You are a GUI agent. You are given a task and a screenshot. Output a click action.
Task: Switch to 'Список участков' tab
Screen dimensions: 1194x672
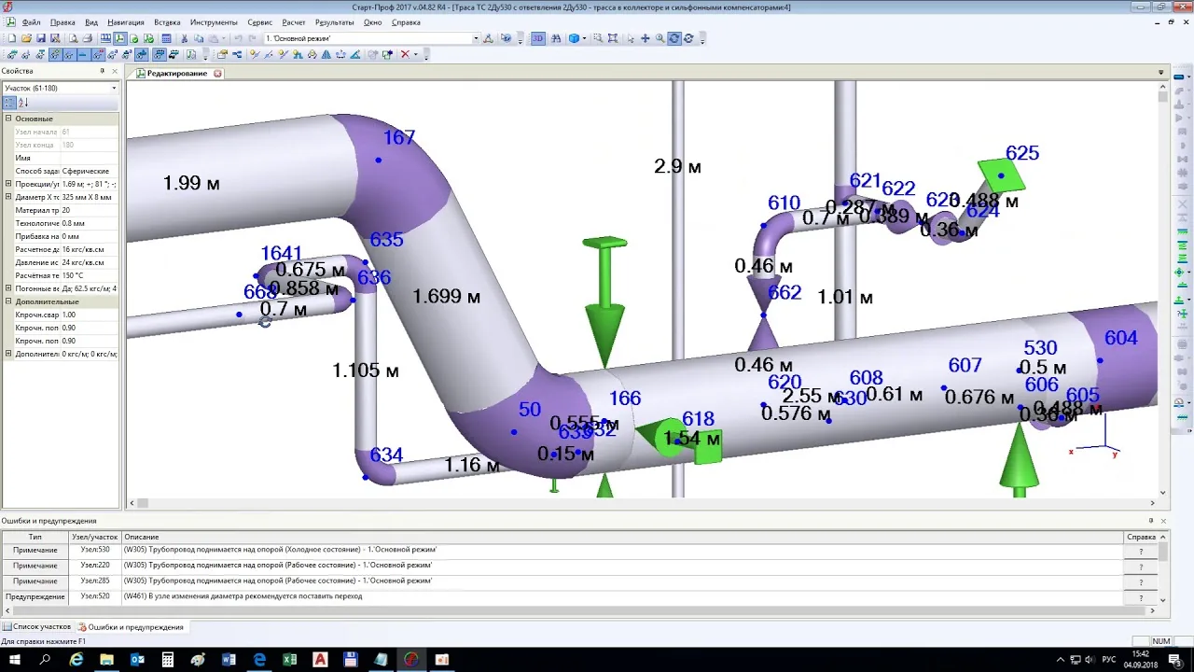[37, 627]
